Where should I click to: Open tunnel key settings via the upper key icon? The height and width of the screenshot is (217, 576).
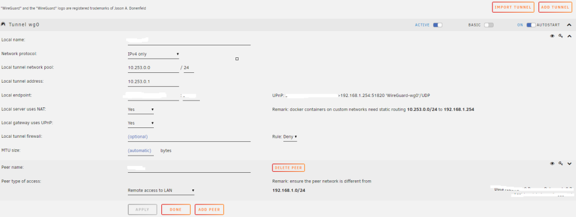[560, 36]
